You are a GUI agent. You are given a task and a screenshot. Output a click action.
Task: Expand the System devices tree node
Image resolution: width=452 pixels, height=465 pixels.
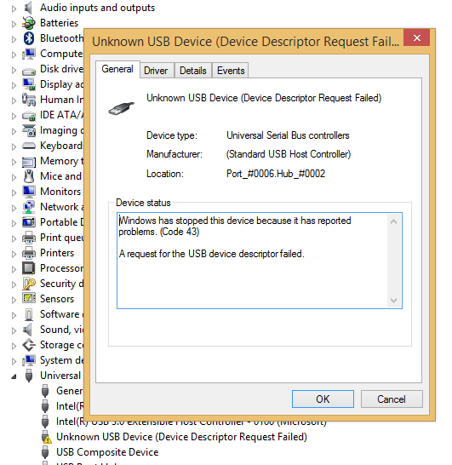click(x=14, y=361)
